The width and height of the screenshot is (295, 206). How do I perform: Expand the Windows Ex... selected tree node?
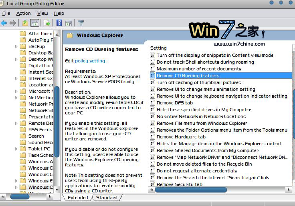(x=16, y=187)
